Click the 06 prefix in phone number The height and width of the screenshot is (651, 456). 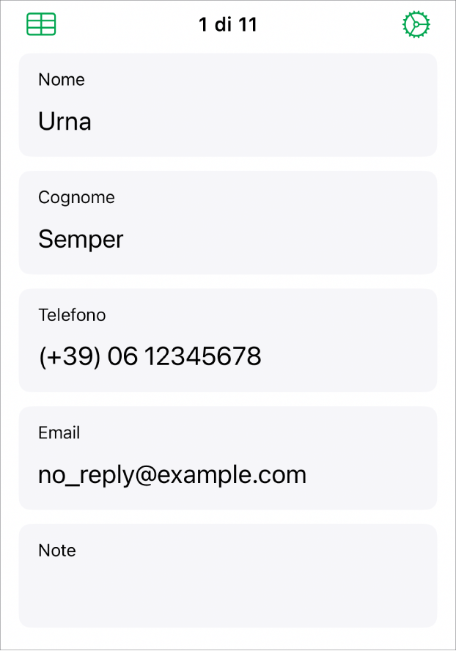pos(122,357)
